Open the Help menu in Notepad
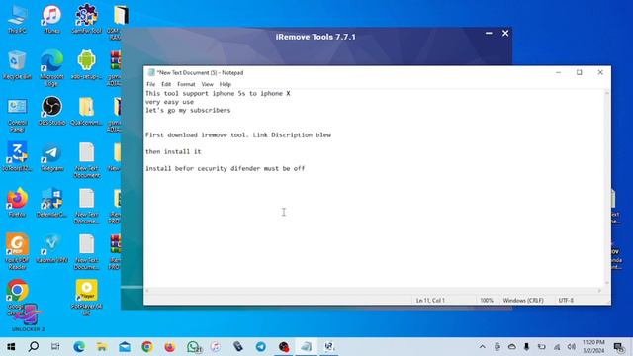 pos(226,84)
